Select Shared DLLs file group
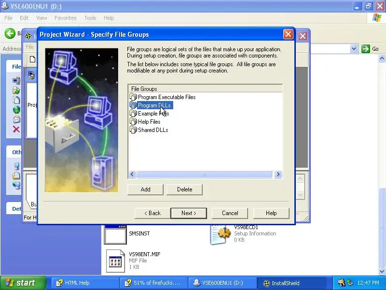The height and width of the screenshot is (290, 386). tap(153, 130)
